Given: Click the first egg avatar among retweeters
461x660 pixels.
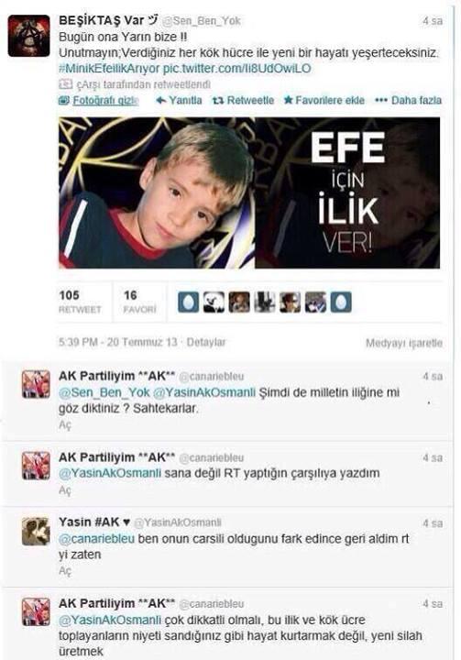Looking at the screenshot, I should (x=188, y=302).
